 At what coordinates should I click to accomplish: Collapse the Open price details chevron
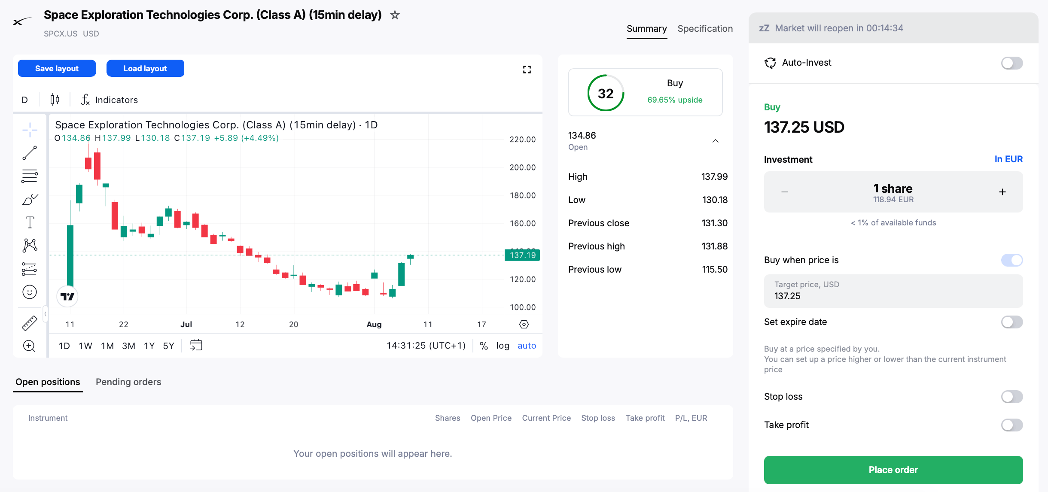point(716,141)
